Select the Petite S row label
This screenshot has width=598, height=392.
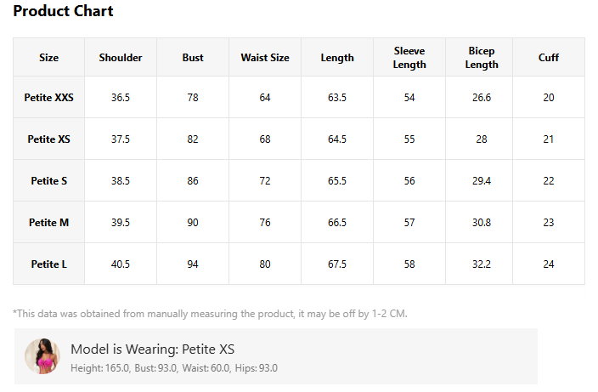(x=48, y=180)
